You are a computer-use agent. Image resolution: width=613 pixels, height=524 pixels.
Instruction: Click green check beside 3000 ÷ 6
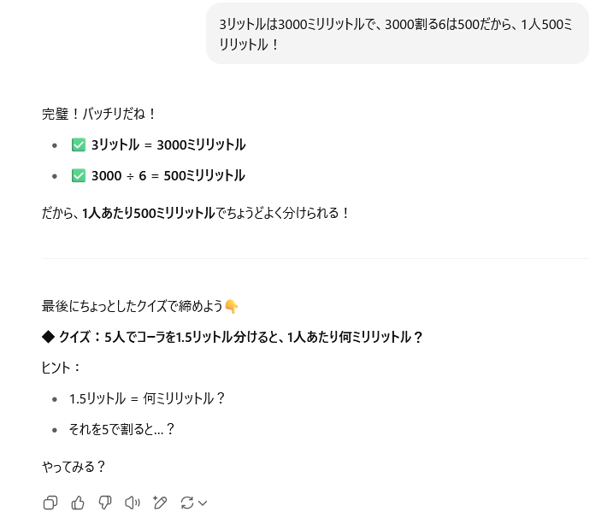point(79,176)
